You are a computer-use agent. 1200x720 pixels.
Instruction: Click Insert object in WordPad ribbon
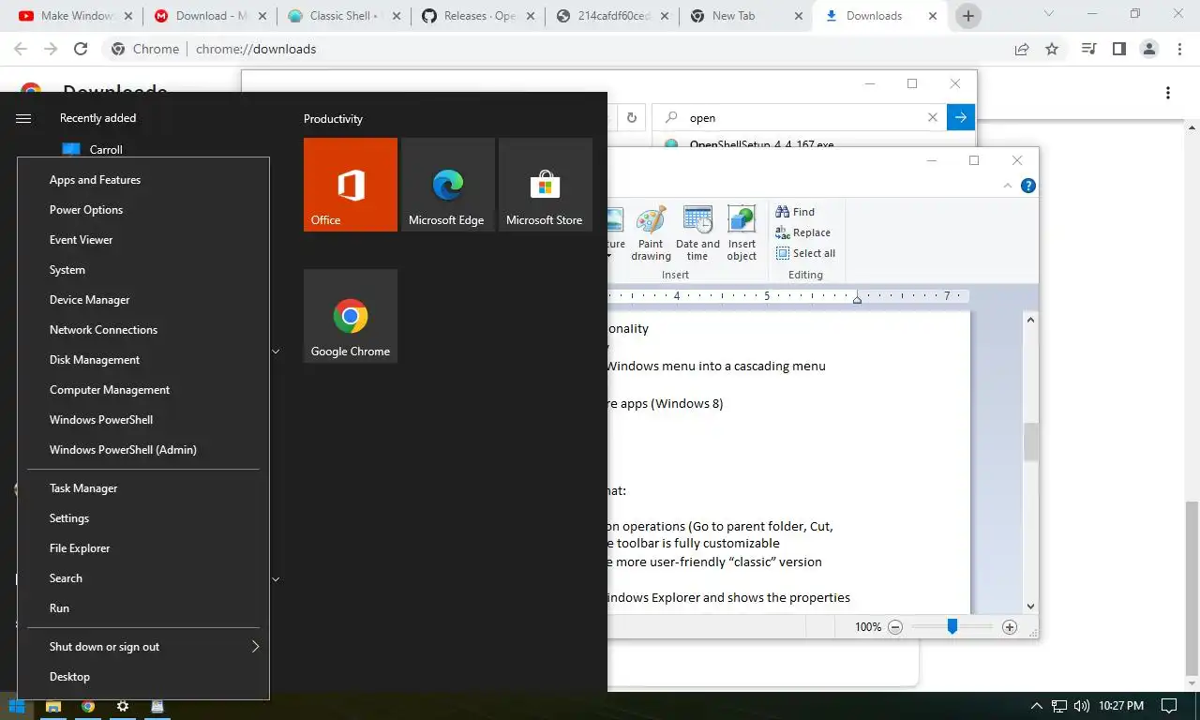coord(742,233)
